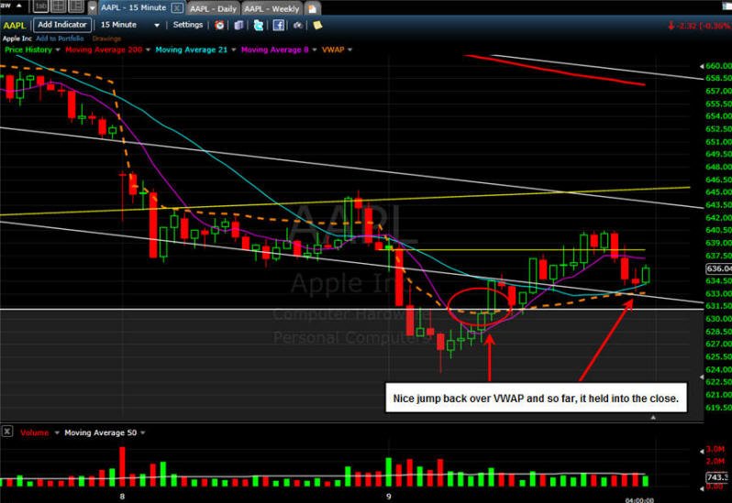This screenshot has height=503, width=732.
Task: Click Add to Portfolio link
Action: [x=60, y=38]
